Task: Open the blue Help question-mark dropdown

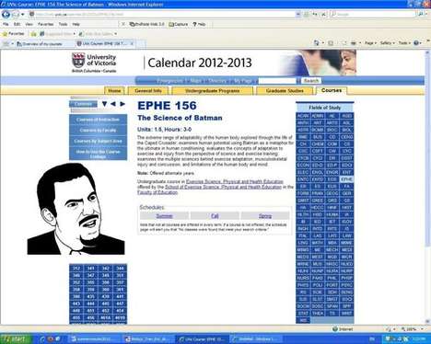Action: coord(417,43)
